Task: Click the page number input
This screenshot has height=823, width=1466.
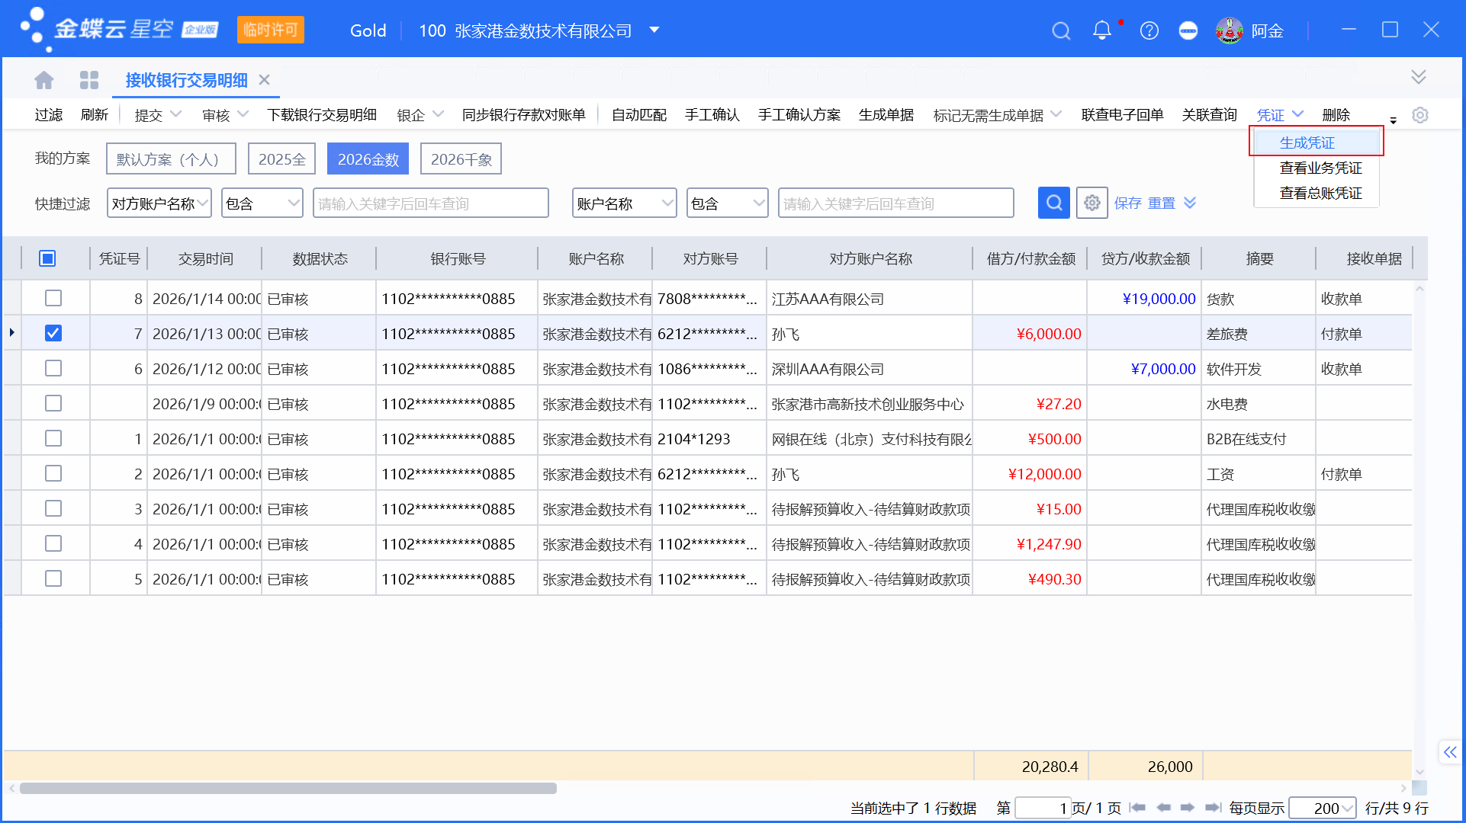Action: [1043, 808]
